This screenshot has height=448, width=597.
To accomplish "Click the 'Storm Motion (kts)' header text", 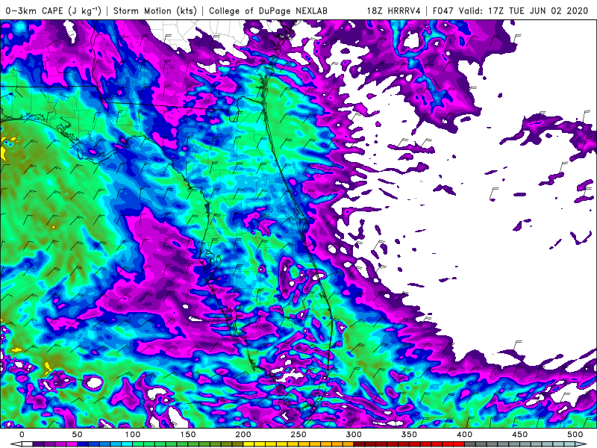I will 155,10.
